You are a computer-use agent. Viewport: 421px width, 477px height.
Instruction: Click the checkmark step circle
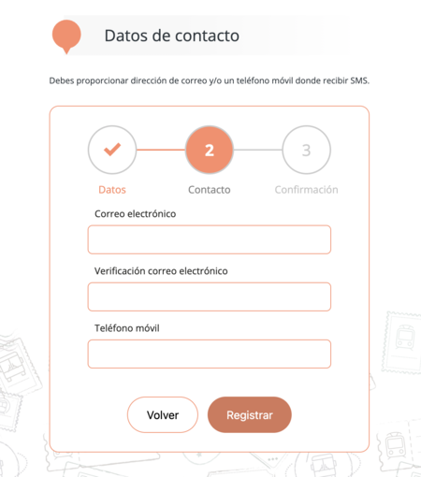tap(112, 150)
